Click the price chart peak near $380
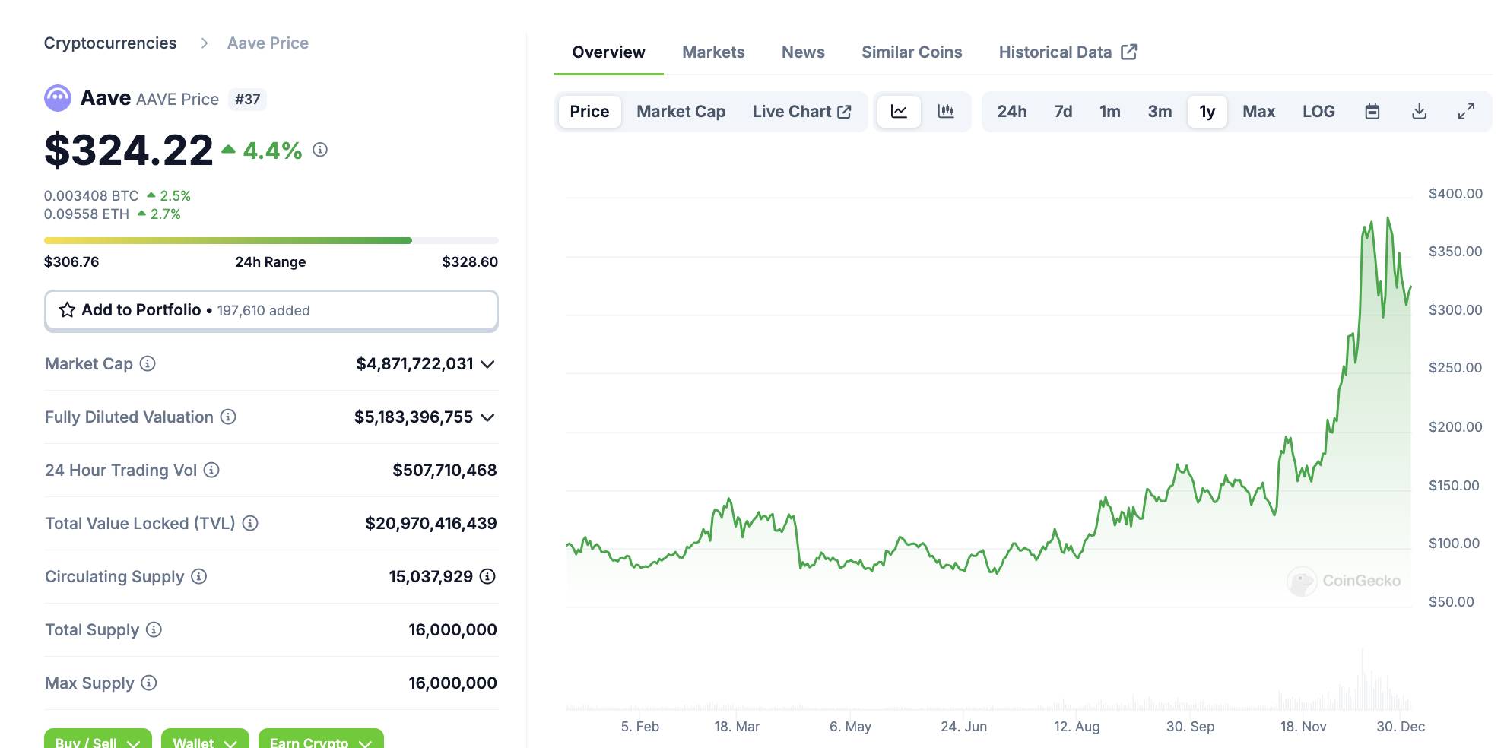1504x748 pixels. coord(1388,219)
